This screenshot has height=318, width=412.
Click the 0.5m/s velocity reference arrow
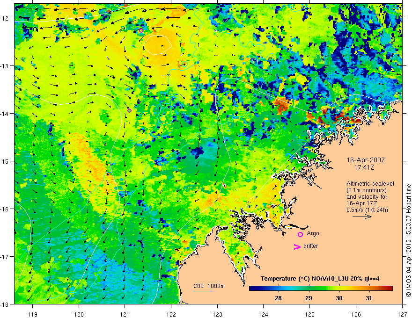(362, 217)
